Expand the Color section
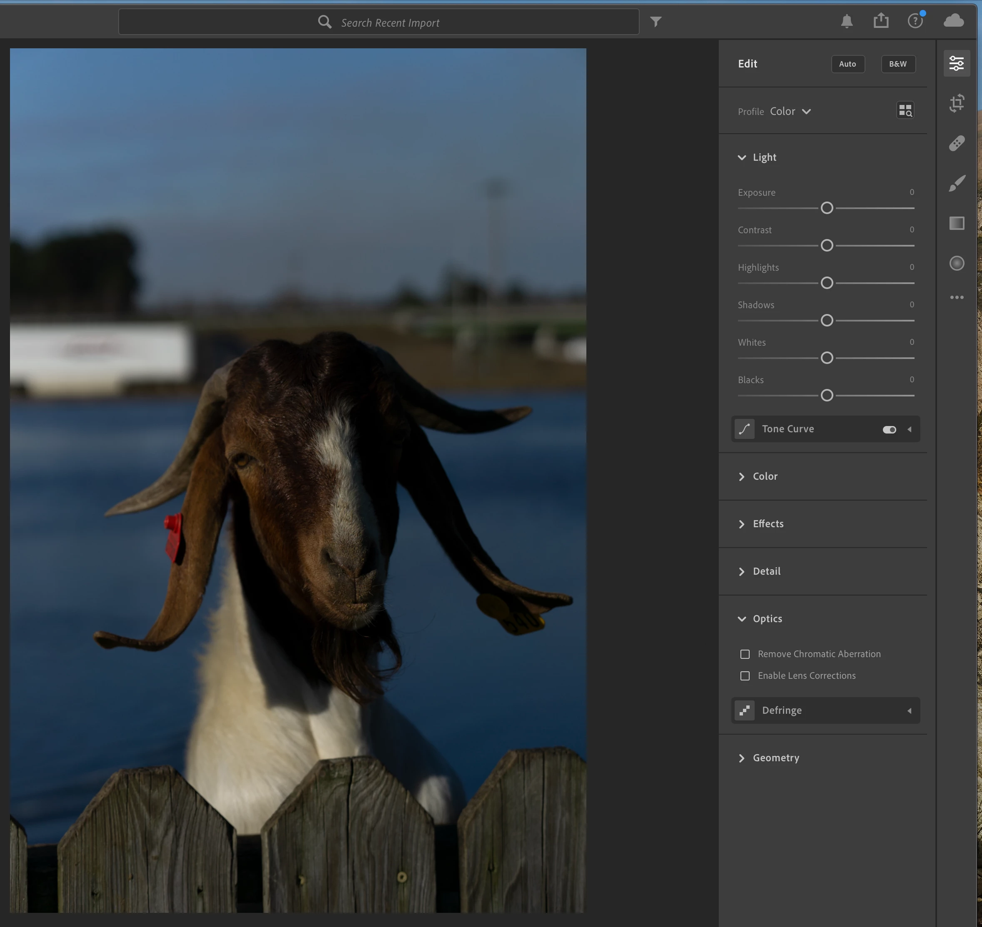 pyautogui.click(x=765, y=476)
